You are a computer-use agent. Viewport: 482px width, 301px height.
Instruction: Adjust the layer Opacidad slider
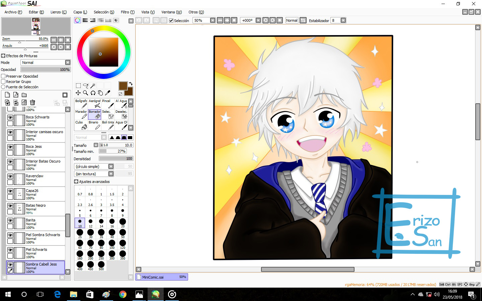(46, 70)
